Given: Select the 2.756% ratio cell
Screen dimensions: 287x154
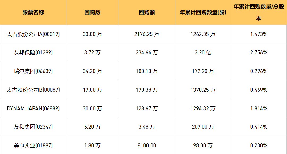Looking at the screenshot, I should pyautogui.click(x=259, y=52).
